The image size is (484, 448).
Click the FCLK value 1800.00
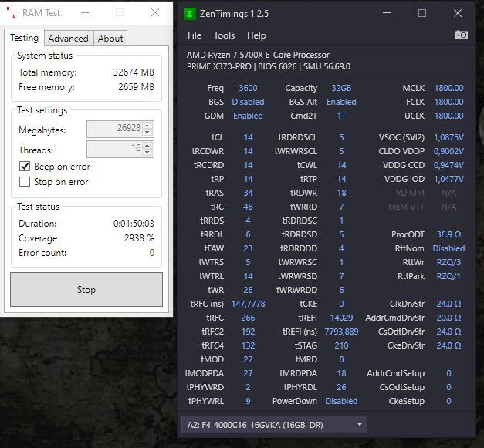click(x=448, y=102)
